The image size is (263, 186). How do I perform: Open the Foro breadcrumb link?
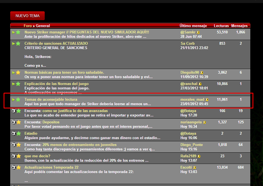point(28,26)
